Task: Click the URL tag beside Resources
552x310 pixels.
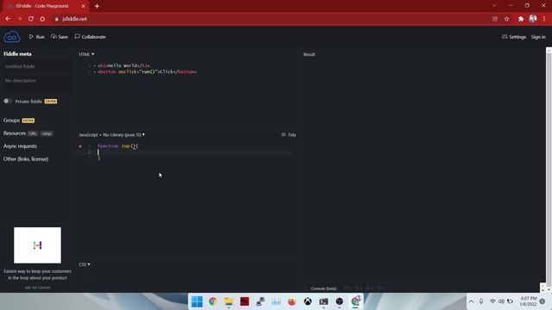Action: point(33,133)
